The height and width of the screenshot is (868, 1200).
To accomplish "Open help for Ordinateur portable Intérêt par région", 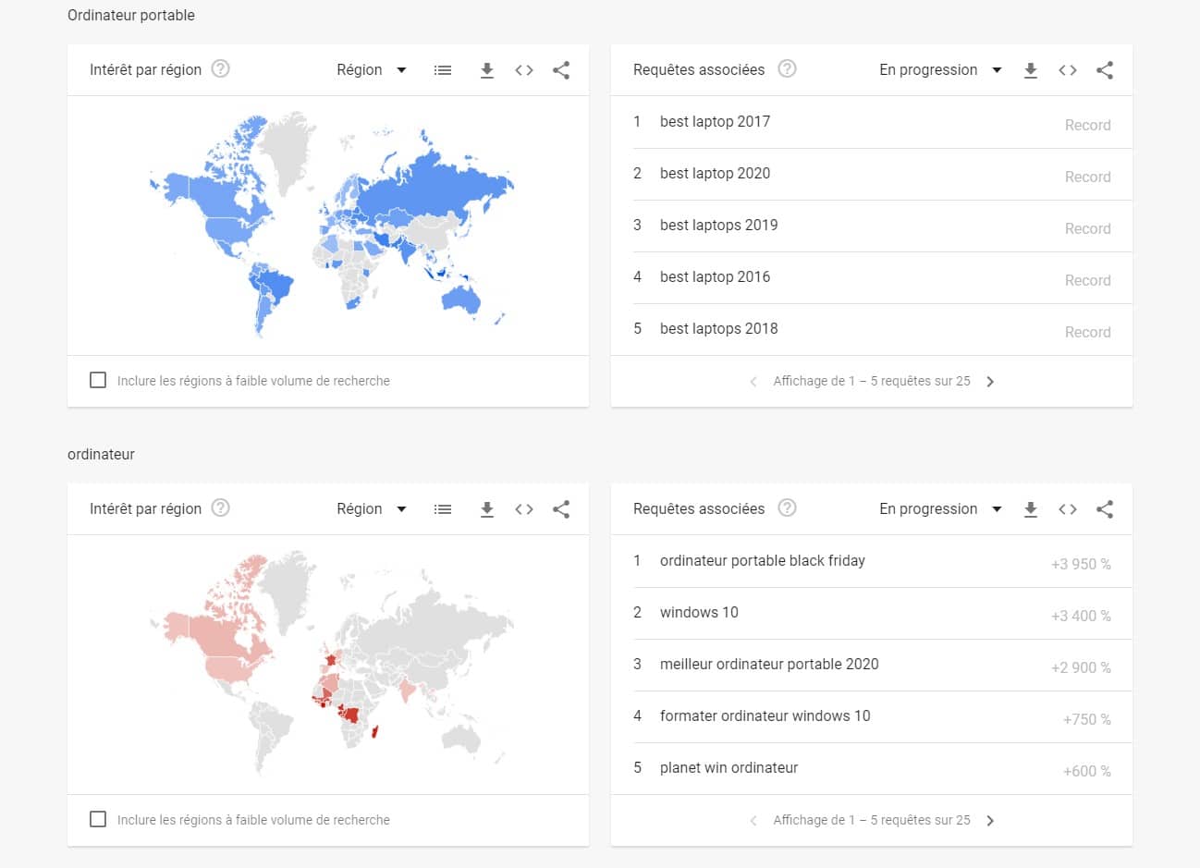I will [220, 69].
